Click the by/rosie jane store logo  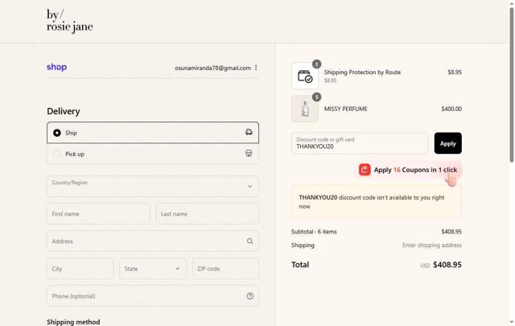click(70, 21)
